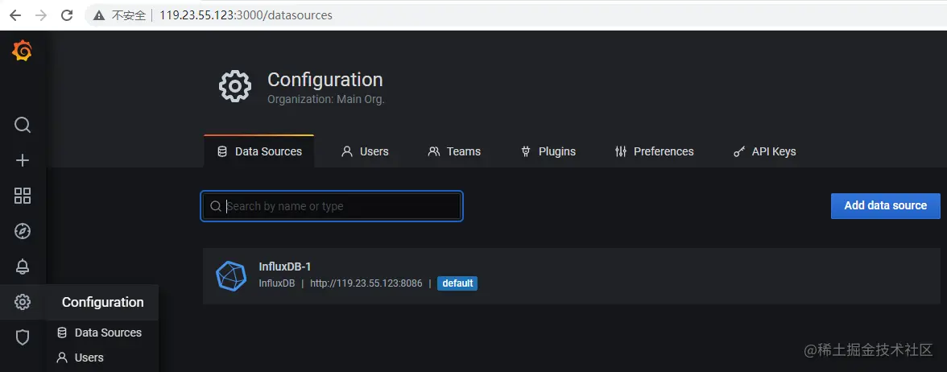The height and width of the screenshot is (372, 947).
Task: Select Data Sources in Configuration flyout menu
Action: click(100, 333)
